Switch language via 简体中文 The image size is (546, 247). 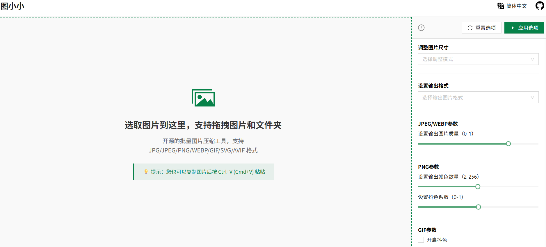click(516, 6)
